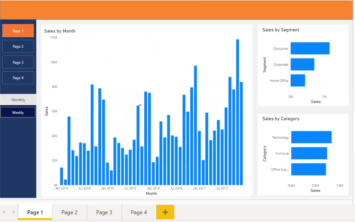
Task: Select the Consumer bar in Sales by Segment
Action: (x=310, y=48)
